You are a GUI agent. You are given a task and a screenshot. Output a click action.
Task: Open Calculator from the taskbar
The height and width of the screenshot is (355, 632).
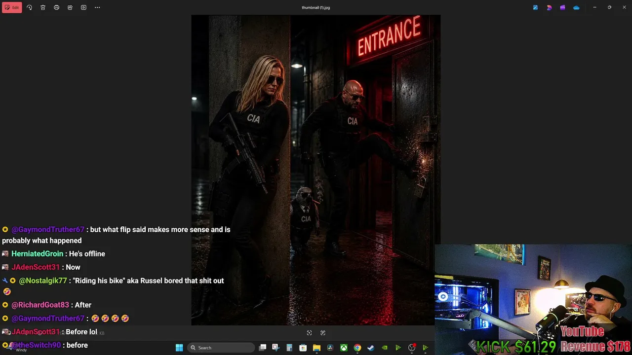point(289,348)
